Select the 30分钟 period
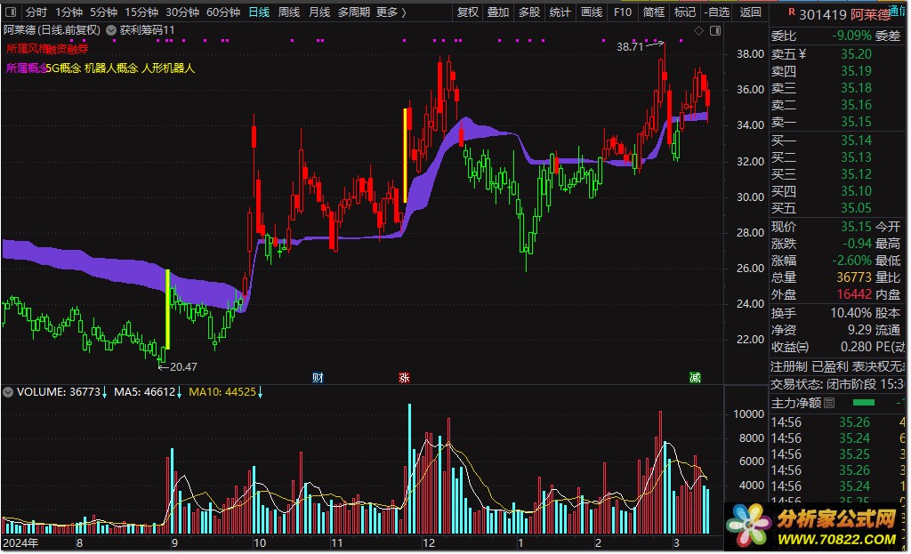The height and width of the screenshot is (554, 911). tap(181, 12)
